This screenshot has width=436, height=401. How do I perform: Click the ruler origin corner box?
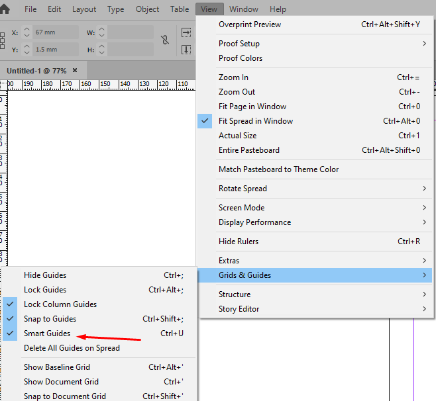click(x=3, y=85)
